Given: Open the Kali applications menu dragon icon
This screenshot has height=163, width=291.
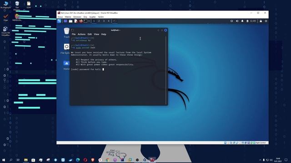Looking at the screenshot, I should [59, 21].
